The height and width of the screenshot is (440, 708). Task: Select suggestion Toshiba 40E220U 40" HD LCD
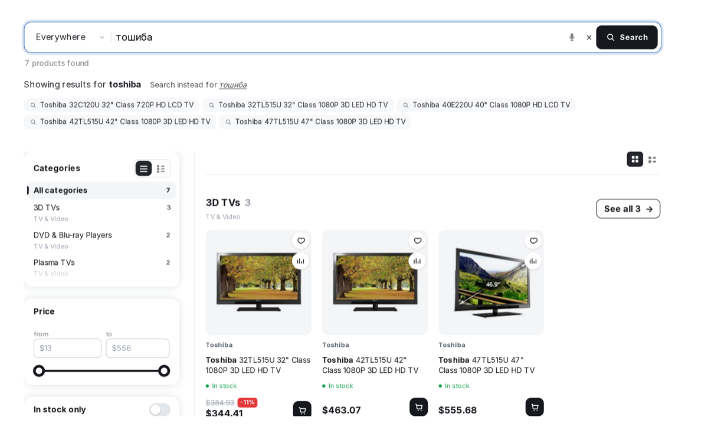(486, 105)
